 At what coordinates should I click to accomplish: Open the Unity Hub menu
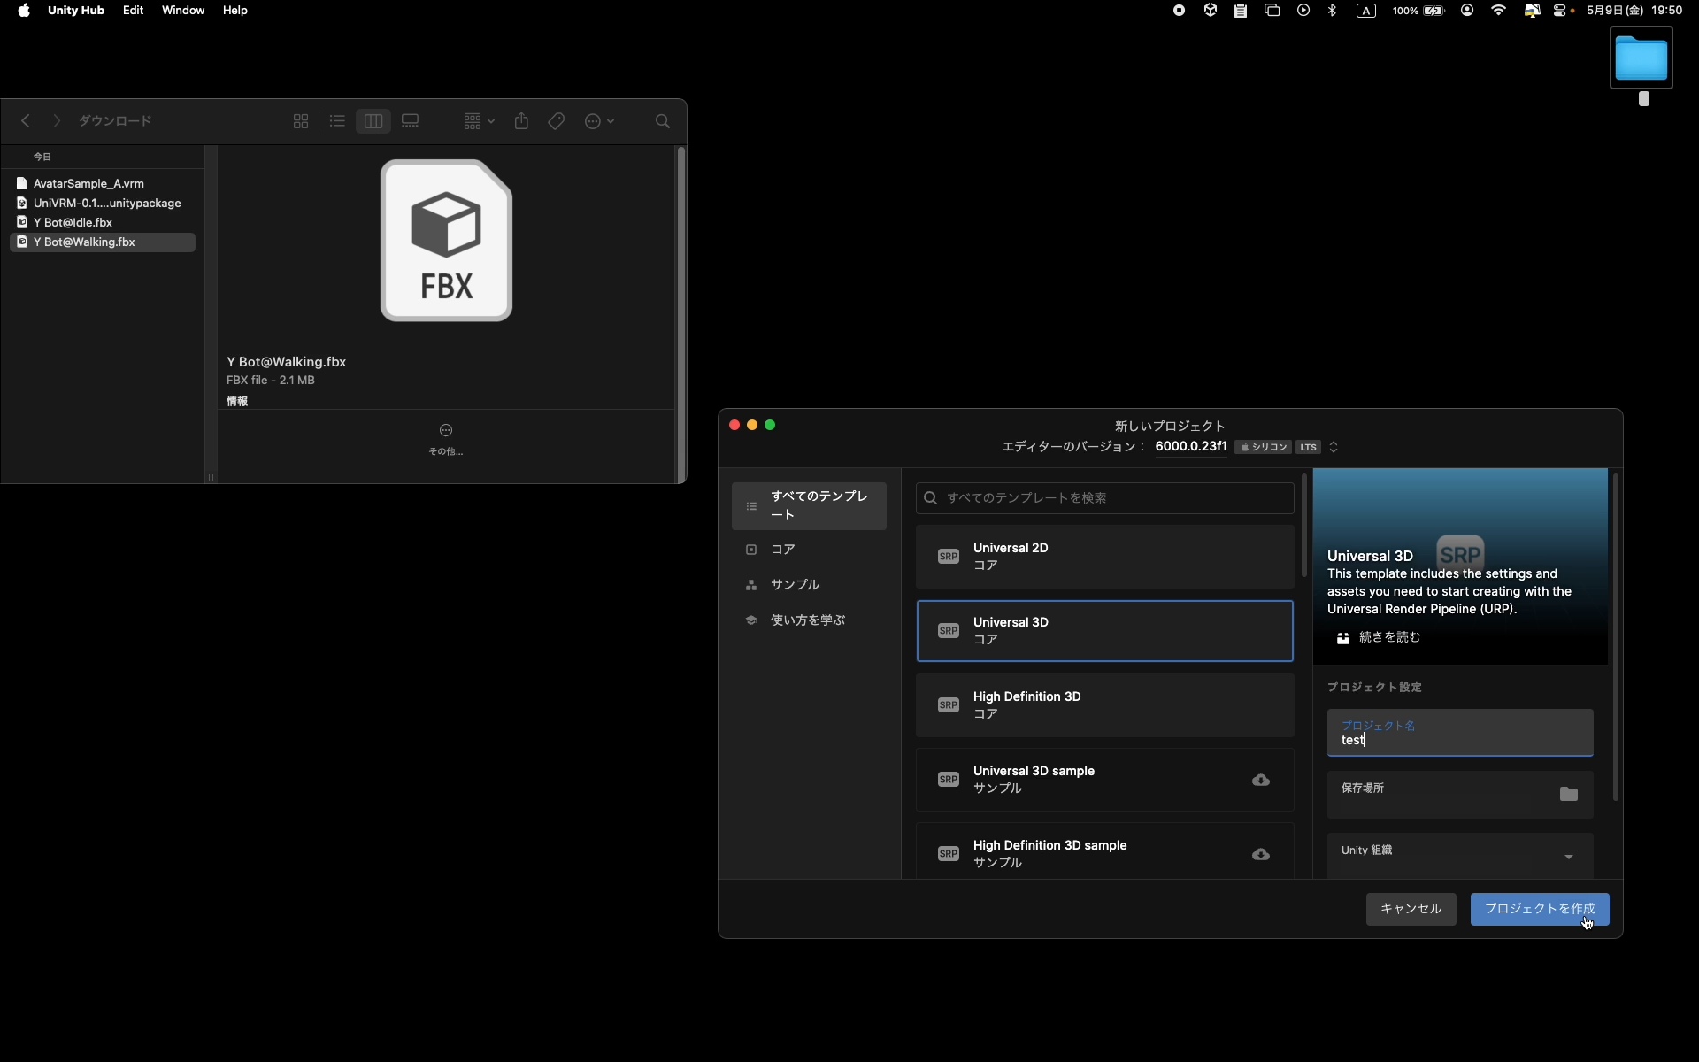click(76, 11)
